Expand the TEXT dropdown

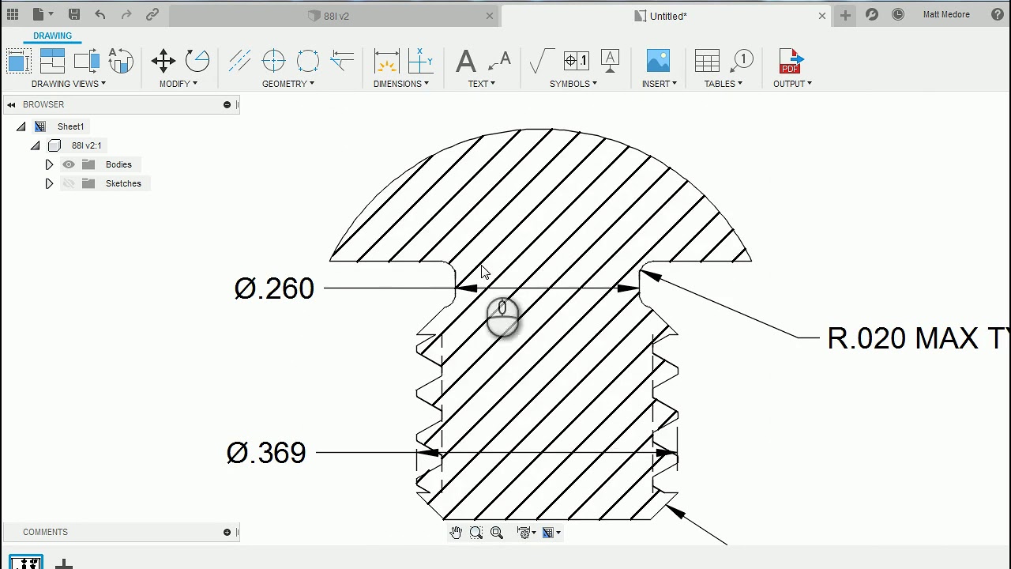pyautogui.click(x=482, y=84)
